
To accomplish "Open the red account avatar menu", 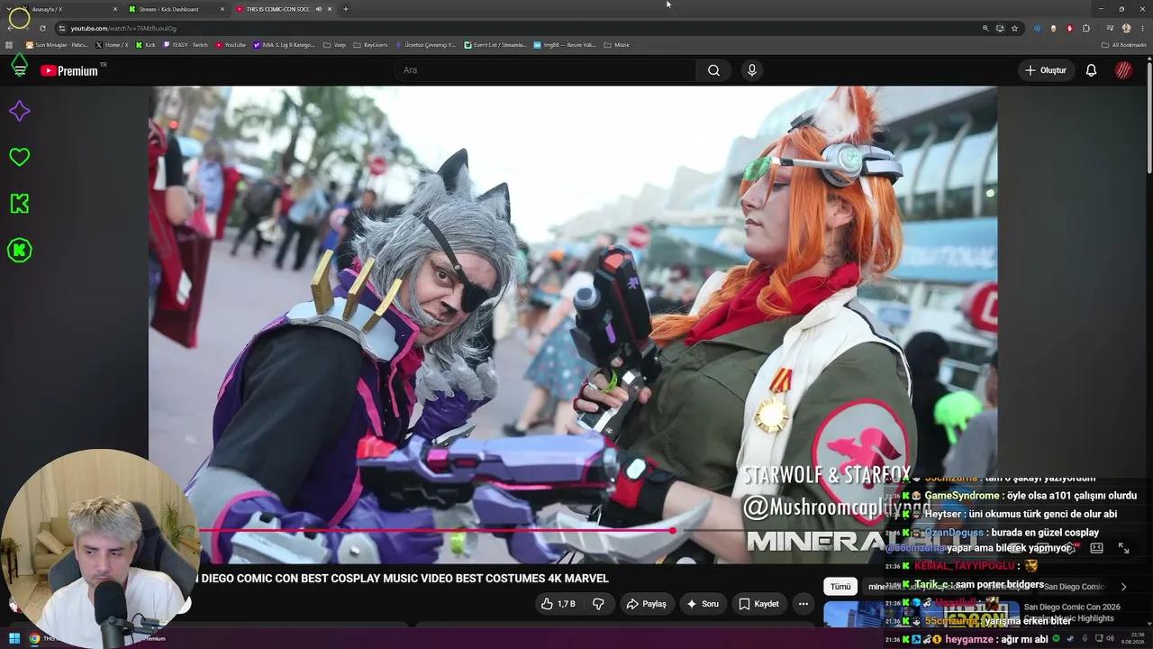I will point(1123,70).
